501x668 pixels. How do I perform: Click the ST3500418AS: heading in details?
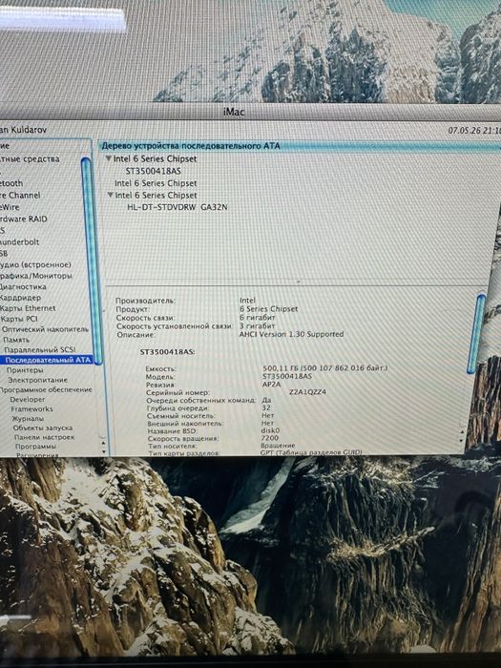click(x=167, y=352)
